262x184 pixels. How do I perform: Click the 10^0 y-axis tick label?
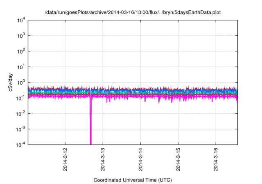21,83
